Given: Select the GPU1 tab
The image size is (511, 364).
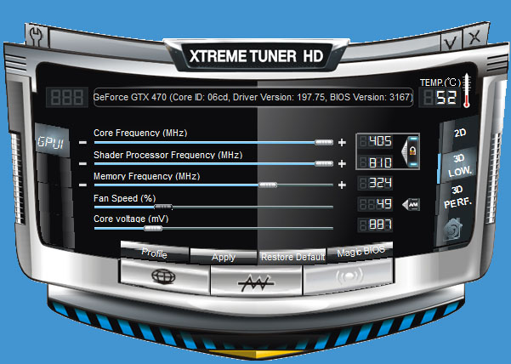Looking at the screenshot, I should point(50,142).
